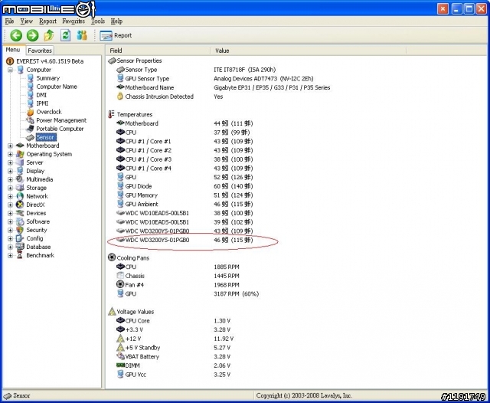The height and width of the screenshot is (403, 490).
Task: Select the Motherboard Name row
Action: pos(223,87)
